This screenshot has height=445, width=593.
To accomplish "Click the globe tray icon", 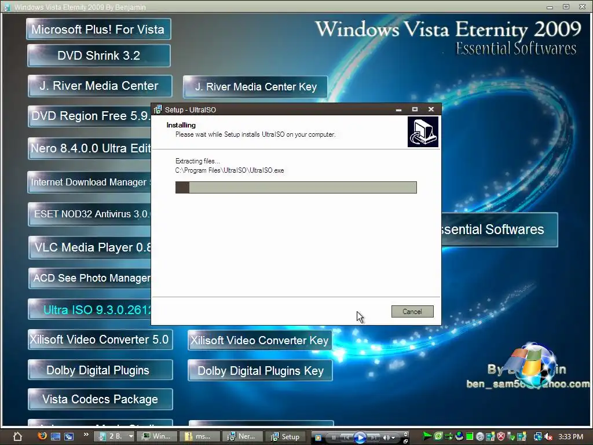I will coord(459,436).
